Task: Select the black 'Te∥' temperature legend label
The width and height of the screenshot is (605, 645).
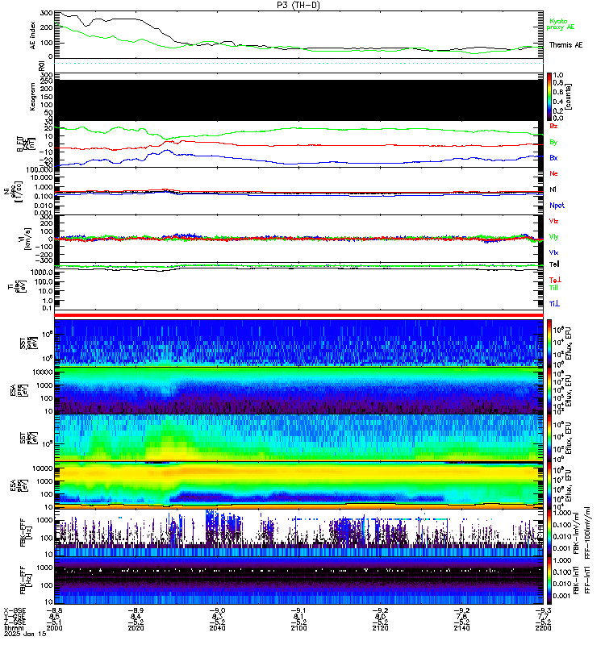Action: (554, 264)
